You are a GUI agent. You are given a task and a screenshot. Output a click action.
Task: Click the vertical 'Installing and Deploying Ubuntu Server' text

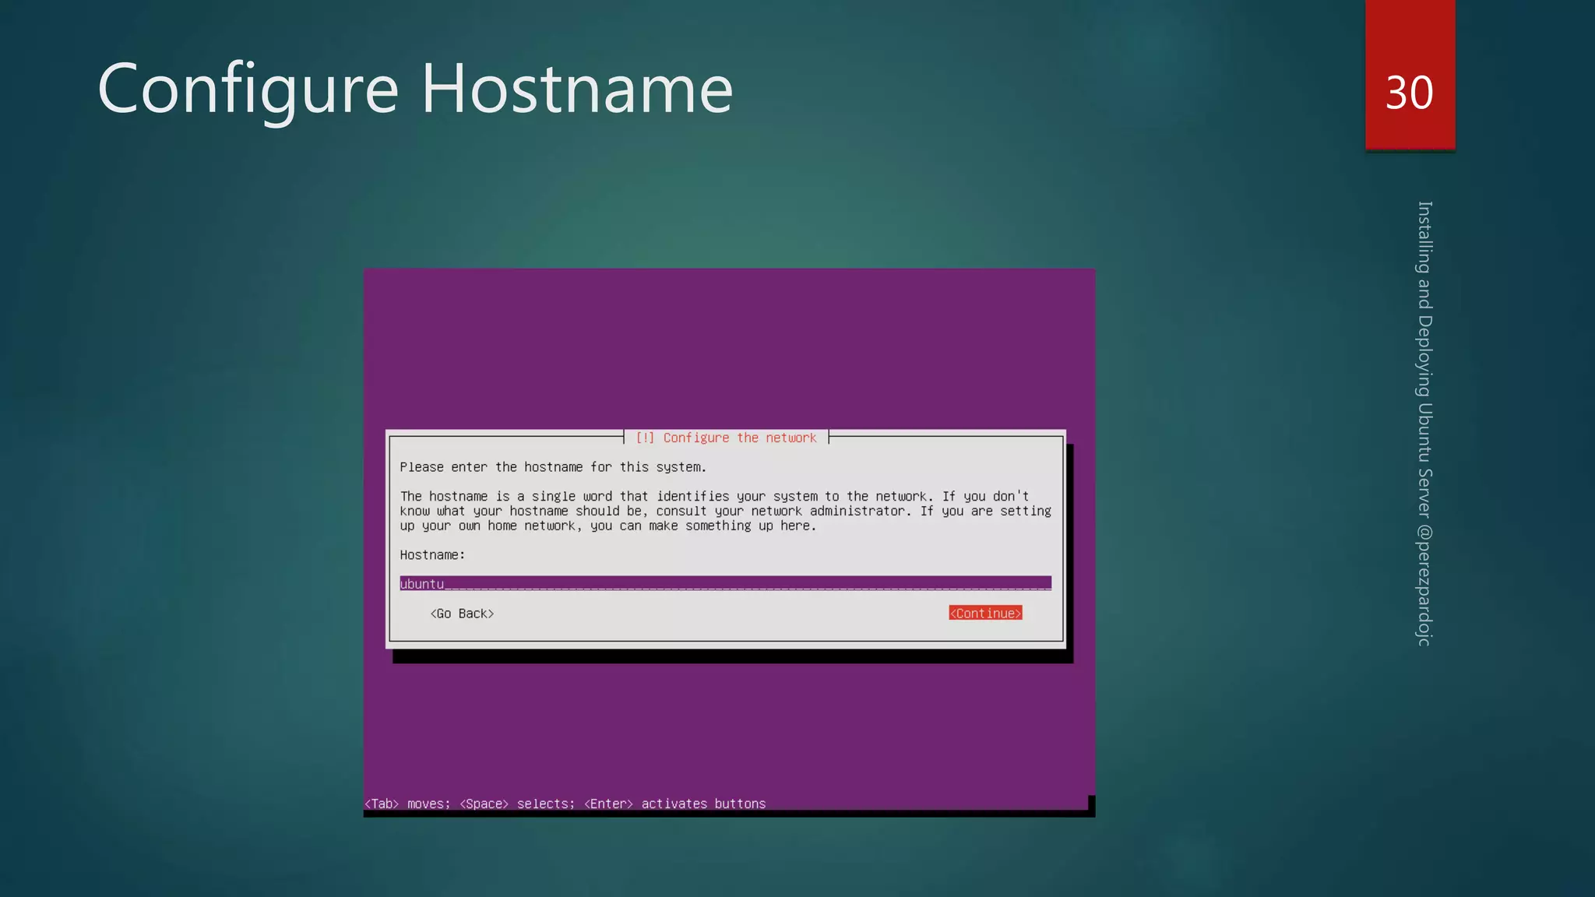click(1424, 358)
